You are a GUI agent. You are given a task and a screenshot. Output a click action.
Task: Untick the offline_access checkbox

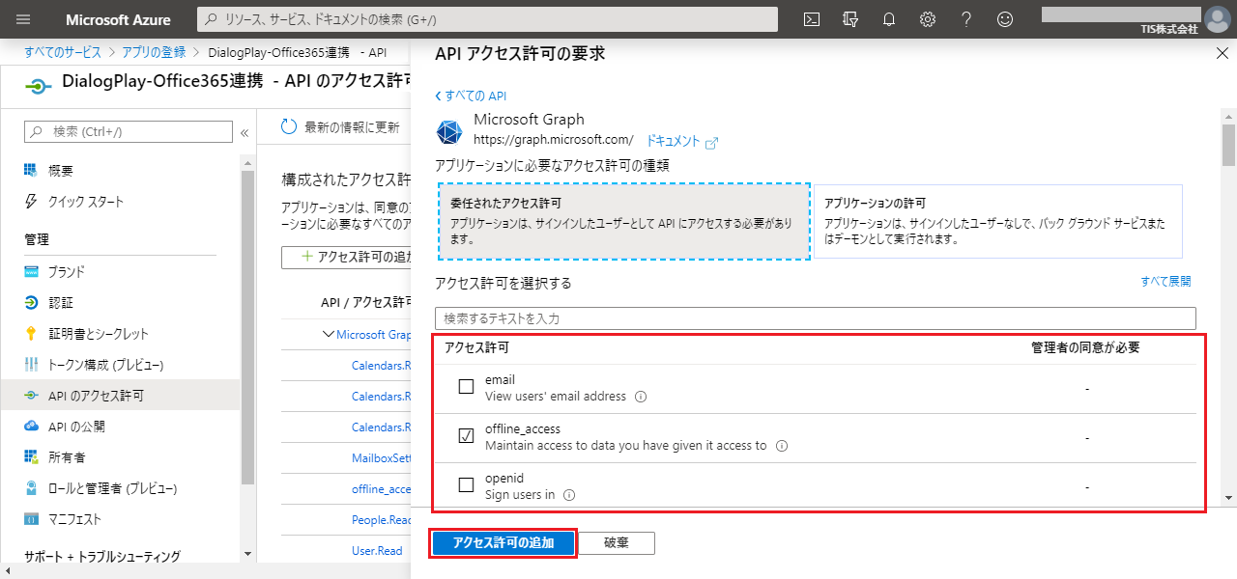466,436
